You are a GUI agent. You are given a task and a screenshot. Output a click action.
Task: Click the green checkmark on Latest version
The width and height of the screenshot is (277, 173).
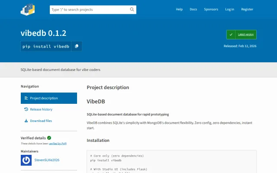tap(231, 35)
